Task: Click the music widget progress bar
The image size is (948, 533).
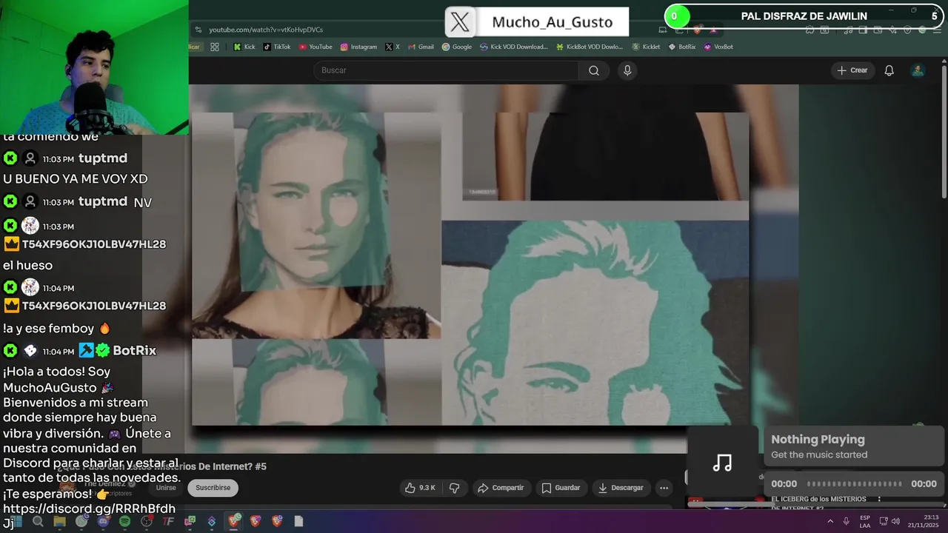Action: [x=854, y=483]
